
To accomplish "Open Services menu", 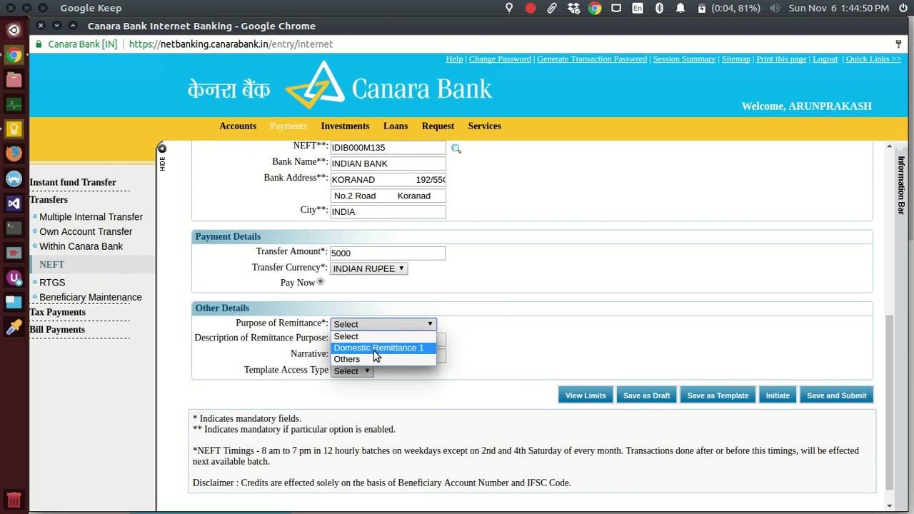I will (x=484, y=126).
